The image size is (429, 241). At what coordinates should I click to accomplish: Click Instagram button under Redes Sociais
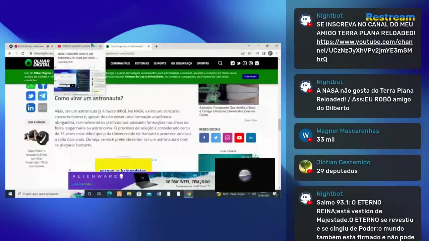point(228,138)
